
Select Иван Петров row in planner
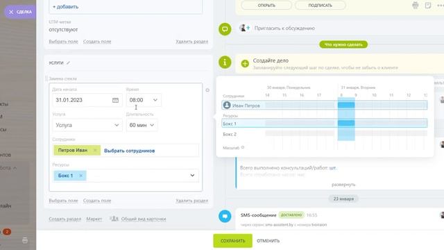(325, 105)
